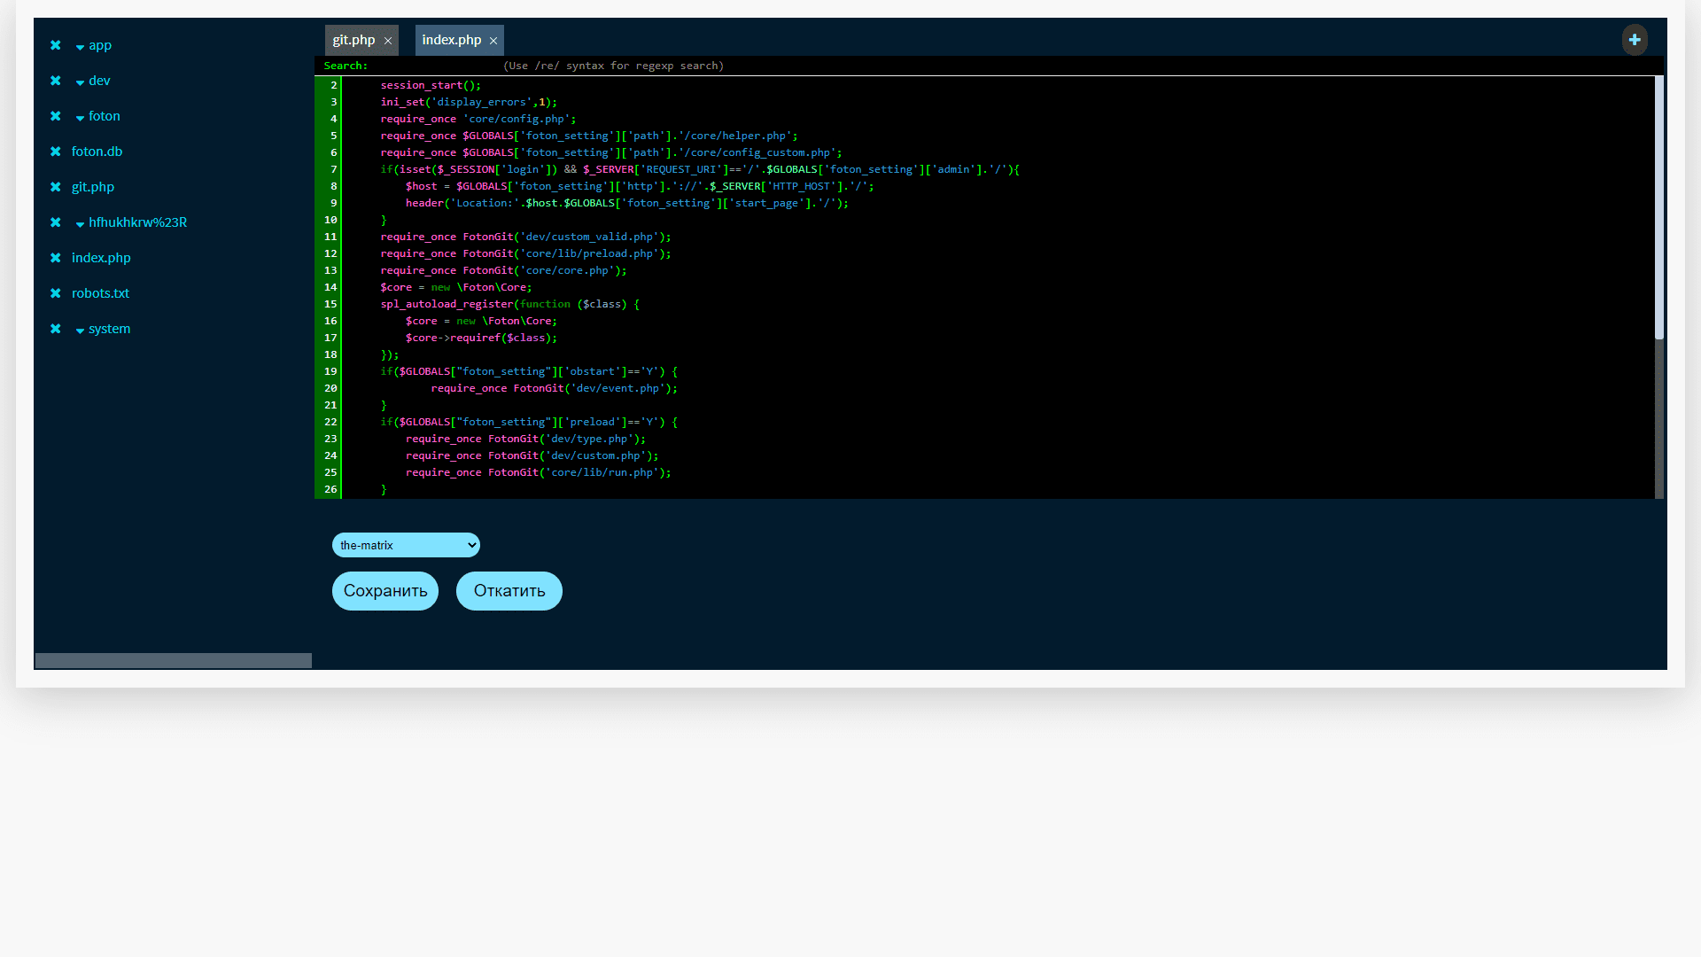Click the delete X icon beside foton.db
The height and width of the screenshot is (957, 1701).
click(x=56, y=152)
